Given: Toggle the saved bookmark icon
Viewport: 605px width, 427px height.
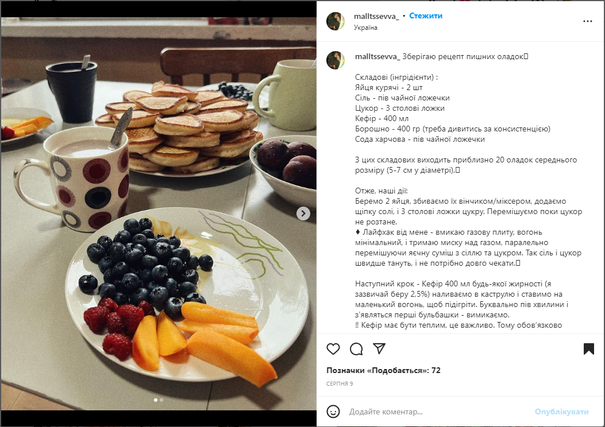Looking at the screenshot, I should 589,349.
